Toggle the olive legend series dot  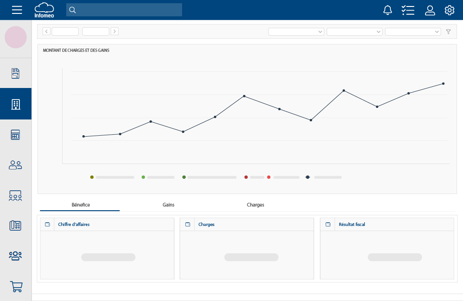click(92, 177)
